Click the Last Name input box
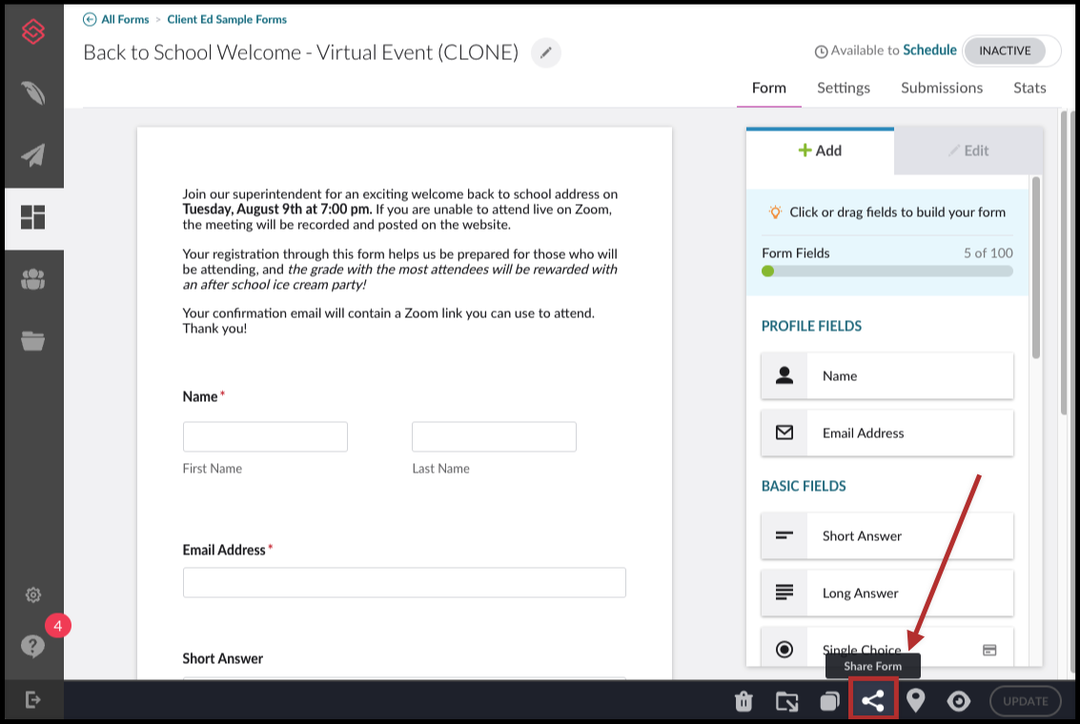The height and width of the screenshot is (724, 1080). click(494, 437)
